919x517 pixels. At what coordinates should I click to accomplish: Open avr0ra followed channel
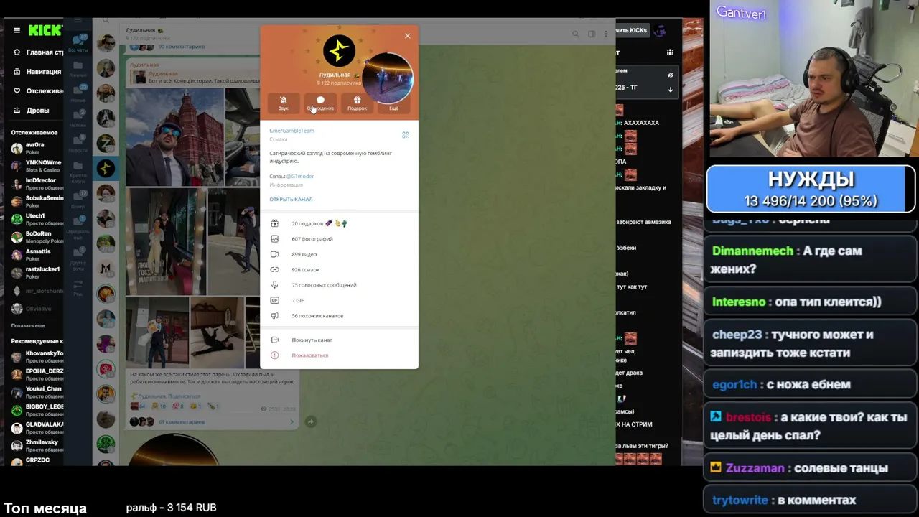(37, 148)
